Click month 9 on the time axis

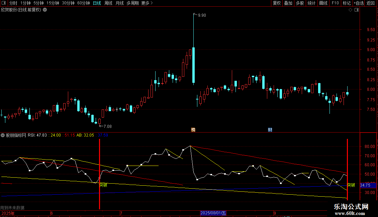[x=275, y=213]
